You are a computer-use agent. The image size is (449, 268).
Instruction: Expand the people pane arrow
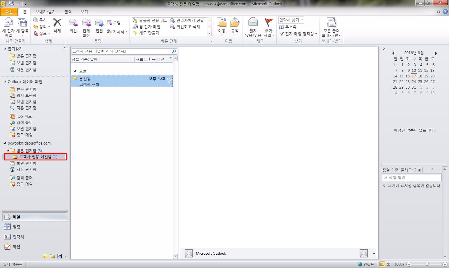[374, 253]
